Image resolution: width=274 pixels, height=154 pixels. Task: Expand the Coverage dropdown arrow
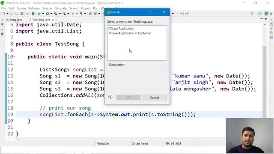click(x=60, y=14)
